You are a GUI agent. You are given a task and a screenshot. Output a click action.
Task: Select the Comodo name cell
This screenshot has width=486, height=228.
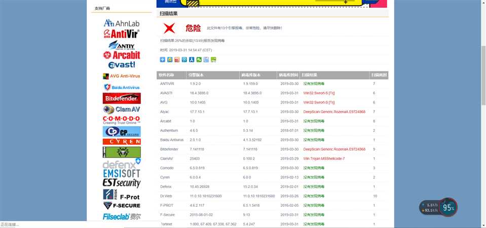click(x=167, y=168)
